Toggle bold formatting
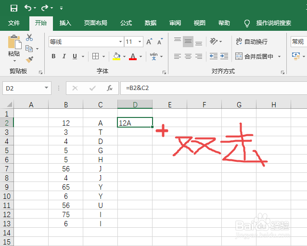The height and width of the screenshot is (246, 307). click(53, 56)
